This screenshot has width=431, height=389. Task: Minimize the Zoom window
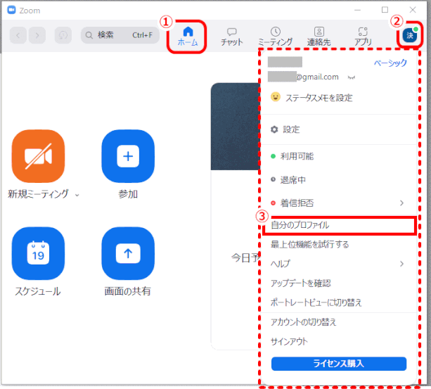point(357,10)
